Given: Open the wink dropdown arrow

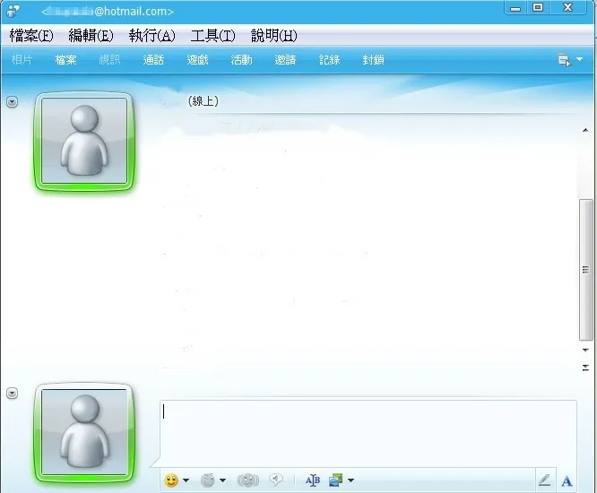Looking at the screenshot, I should (x=222, y=480).
